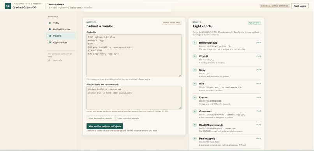The image size is (314, 151).
Task: Click the Projects sidebar icon
Action: 50,36
